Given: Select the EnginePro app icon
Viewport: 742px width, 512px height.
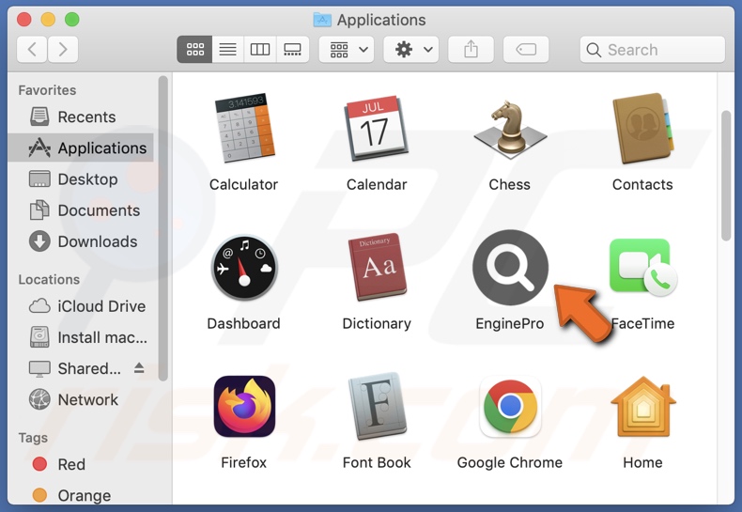Looking at the screenshot, I should point(510,268).
